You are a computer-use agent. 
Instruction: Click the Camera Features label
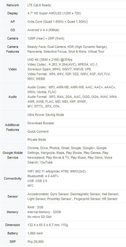coord(13,49)
